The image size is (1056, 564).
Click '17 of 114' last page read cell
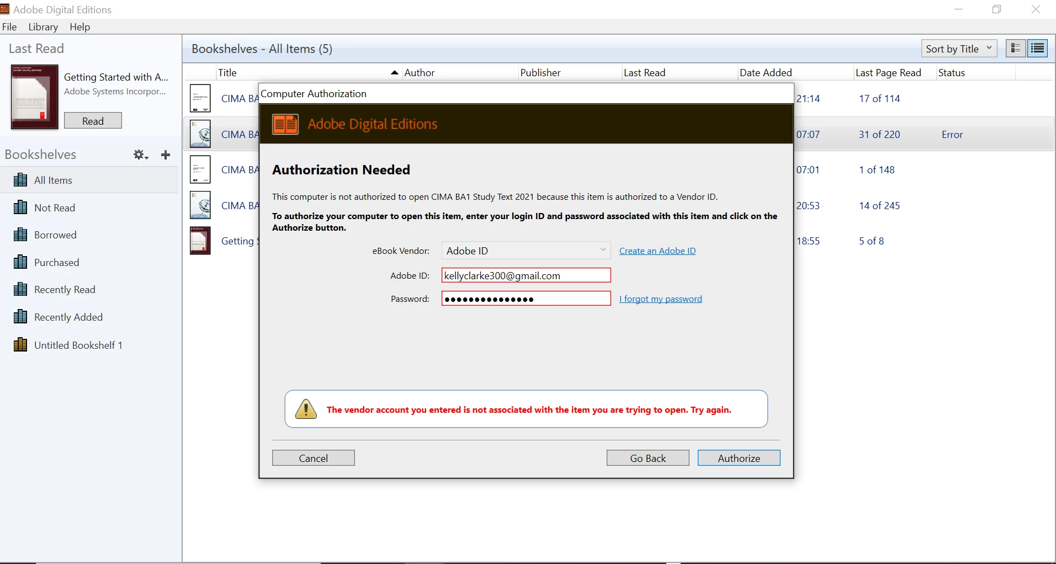879,98
